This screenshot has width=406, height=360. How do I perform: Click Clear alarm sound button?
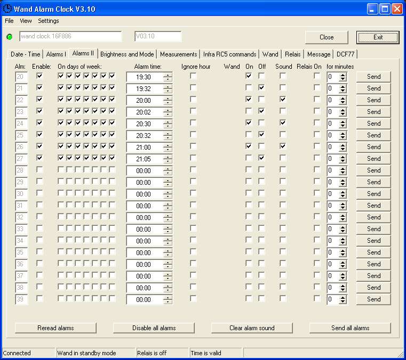pyautogui.click(x=252, y=328)
